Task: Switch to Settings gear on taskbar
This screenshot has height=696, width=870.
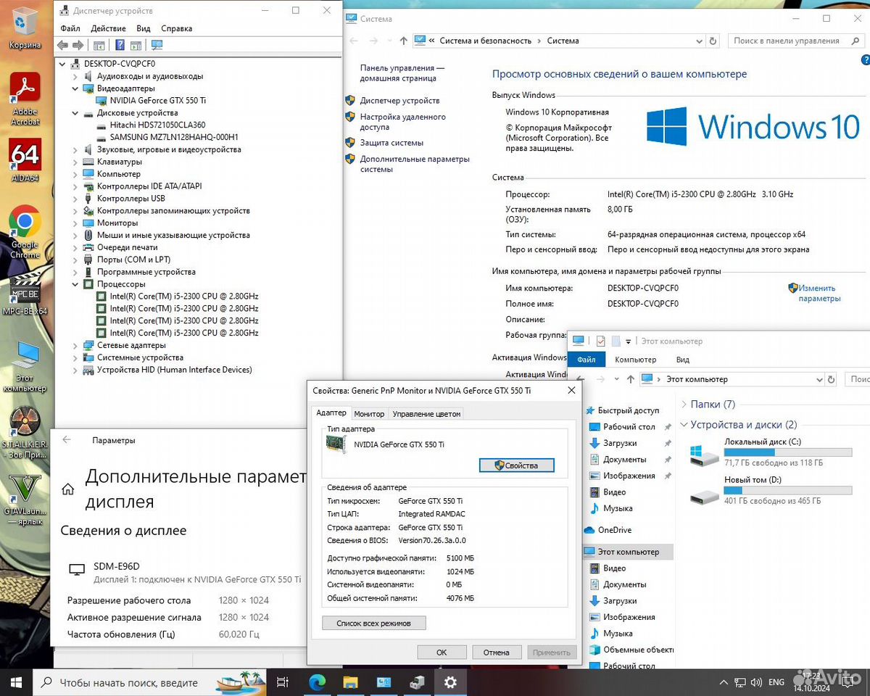Action: coord(450,682)
